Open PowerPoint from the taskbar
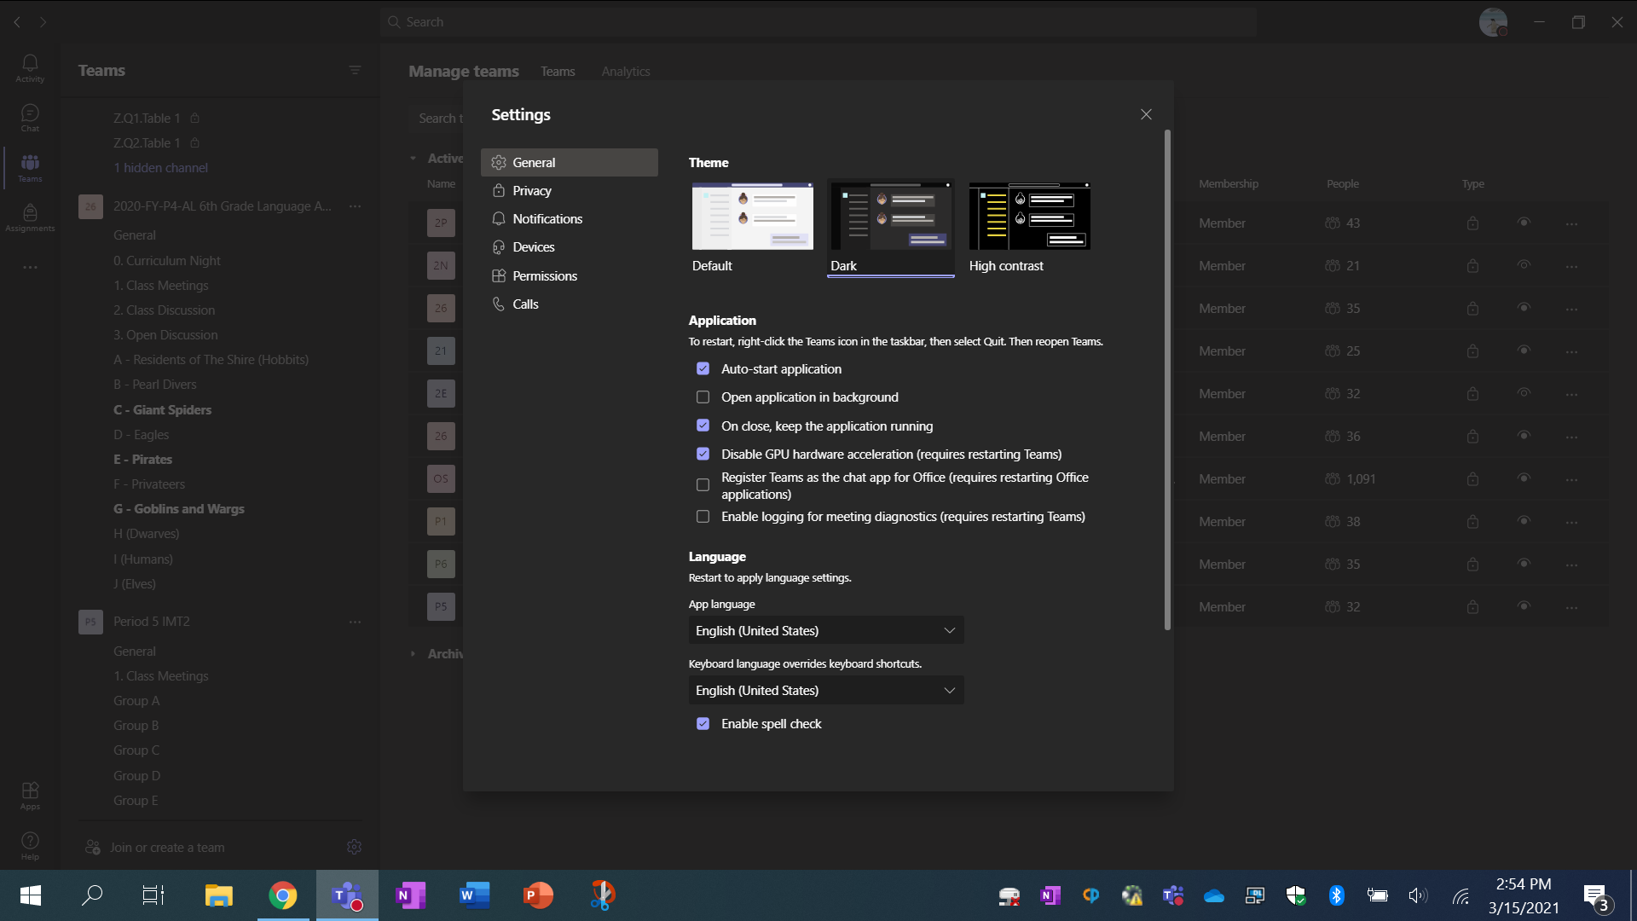1637x921 pixels. pos(538,895)
